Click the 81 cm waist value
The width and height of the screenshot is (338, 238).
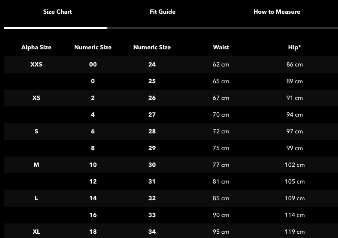click(x=221, y=181)
